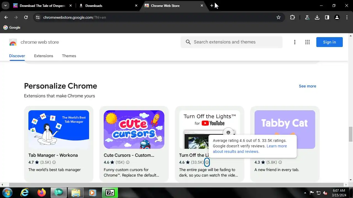Image resolution: width=353 pixels, height=198 pixels.
Task: Click the address bar URL
Action: (x=74, y=17)
